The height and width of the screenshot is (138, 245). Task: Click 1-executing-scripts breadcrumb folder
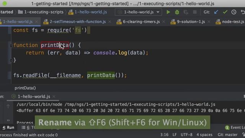click(41, 12)
